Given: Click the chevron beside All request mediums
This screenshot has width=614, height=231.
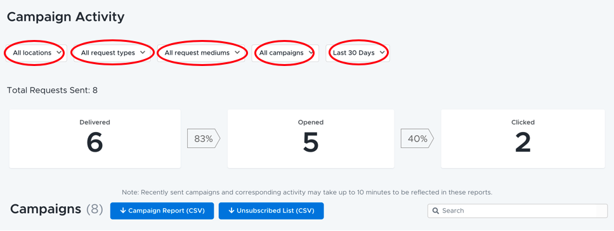Looking at the screenshot, I should tap(237, 53).
